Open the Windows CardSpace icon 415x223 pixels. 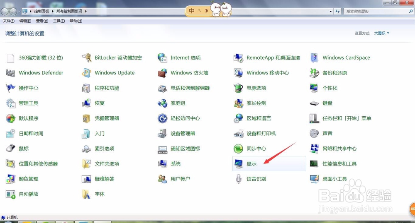tap(314, 58)
